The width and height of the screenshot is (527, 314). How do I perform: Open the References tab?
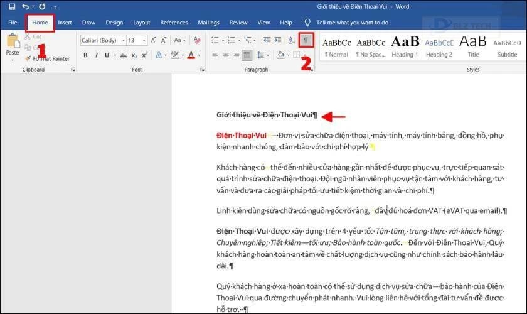[x=174, y=23]
